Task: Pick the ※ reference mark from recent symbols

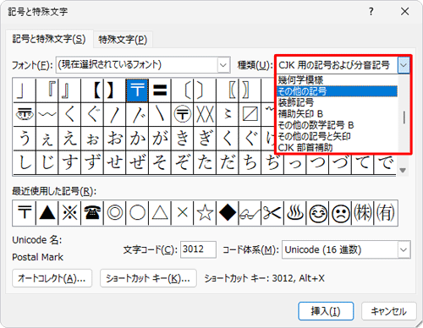Action: tap(69, 213)
